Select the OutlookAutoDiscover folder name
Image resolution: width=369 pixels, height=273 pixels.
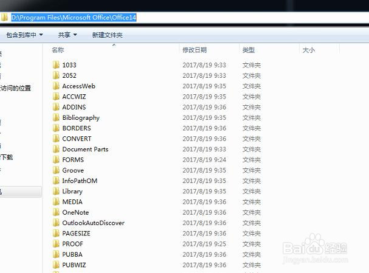coord(93,223)
